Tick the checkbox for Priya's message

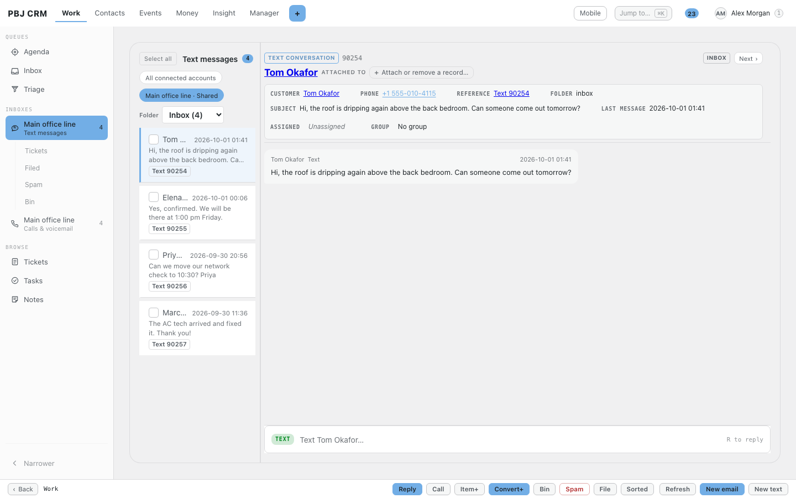point(154,255)
